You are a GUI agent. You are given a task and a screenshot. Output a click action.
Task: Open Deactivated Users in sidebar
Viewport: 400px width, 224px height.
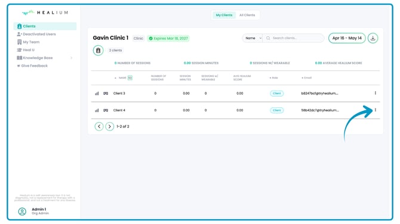click(36, 34)
